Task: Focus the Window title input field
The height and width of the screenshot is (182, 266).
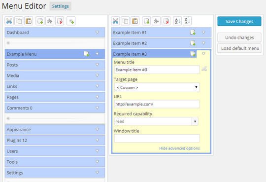Action: (x=157, y=138)
